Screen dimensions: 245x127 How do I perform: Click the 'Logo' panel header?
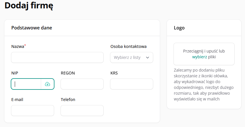coord(179,28)
